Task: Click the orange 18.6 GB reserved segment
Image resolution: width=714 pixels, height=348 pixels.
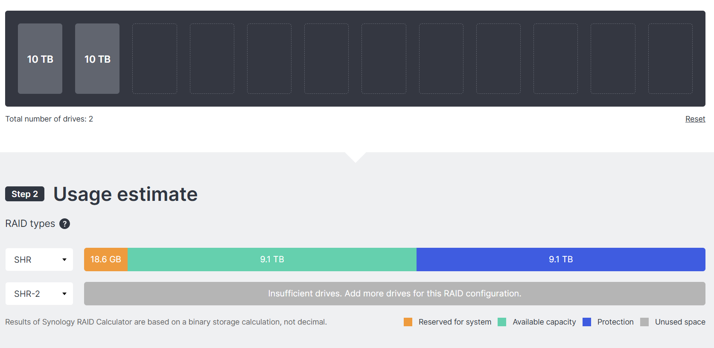Action: pos(106,260)
